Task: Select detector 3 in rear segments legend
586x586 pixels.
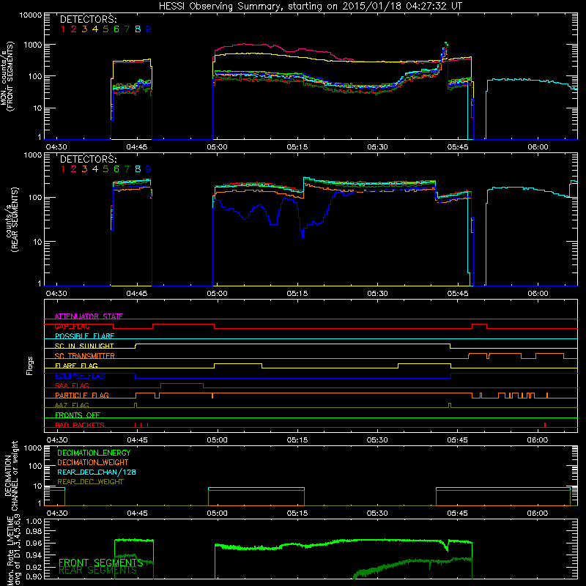Action: pos(84,169)
